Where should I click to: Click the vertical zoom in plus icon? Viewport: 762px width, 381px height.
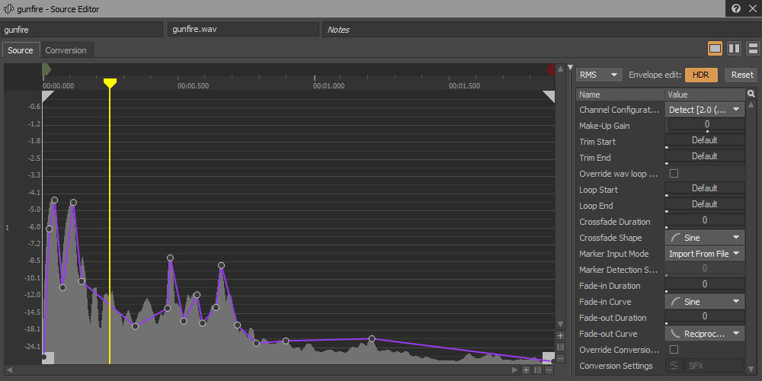tap(560, 335)
